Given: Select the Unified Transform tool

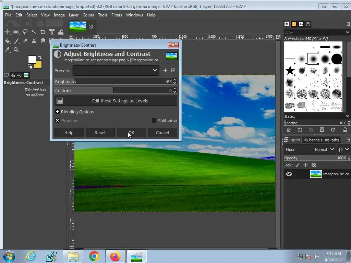Looking at the screenshot, I should pyautogui.click(x=52, y=32).
